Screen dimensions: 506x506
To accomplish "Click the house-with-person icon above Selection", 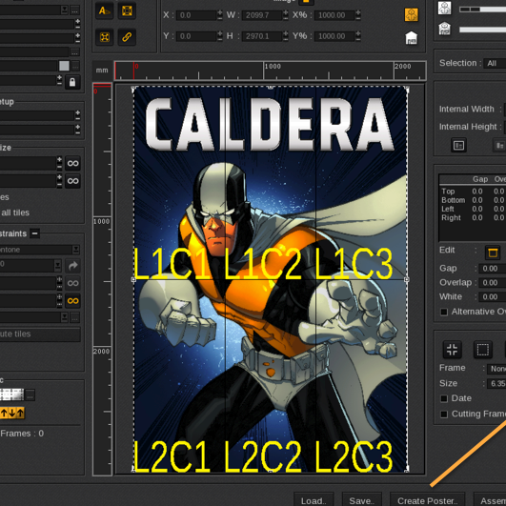I will (444, 29).
